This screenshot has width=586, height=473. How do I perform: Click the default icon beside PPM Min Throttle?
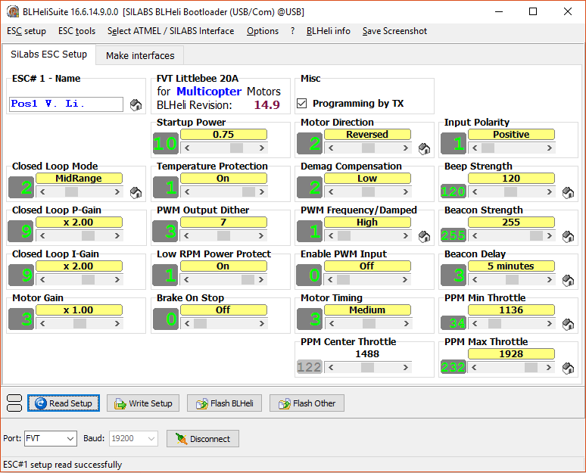568,324
